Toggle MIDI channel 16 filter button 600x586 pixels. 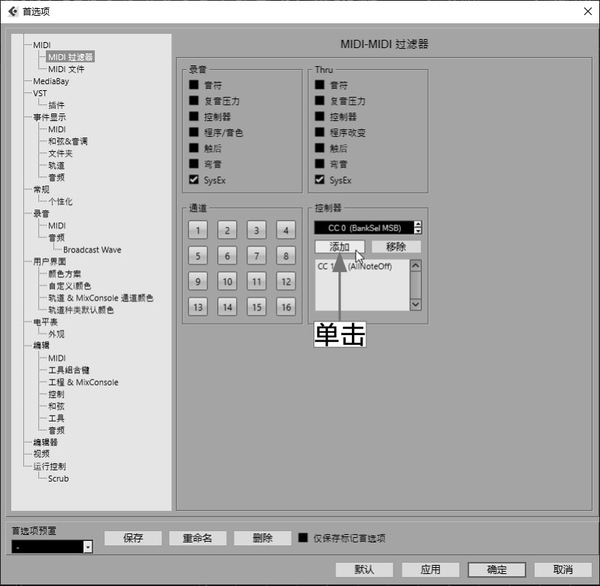coord(285,307)
